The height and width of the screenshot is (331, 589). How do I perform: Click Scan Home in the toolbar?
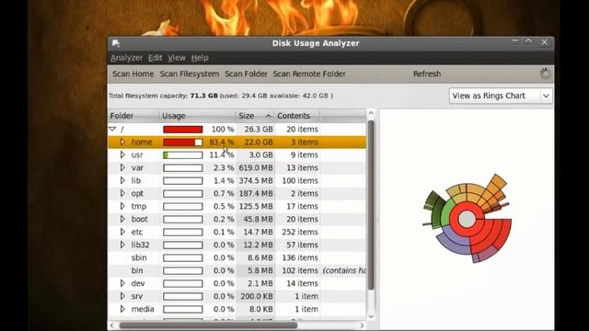[x=133, y=74]
